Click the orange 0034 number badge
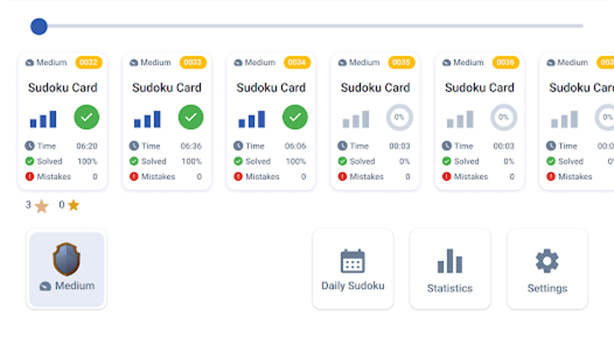 297,63
